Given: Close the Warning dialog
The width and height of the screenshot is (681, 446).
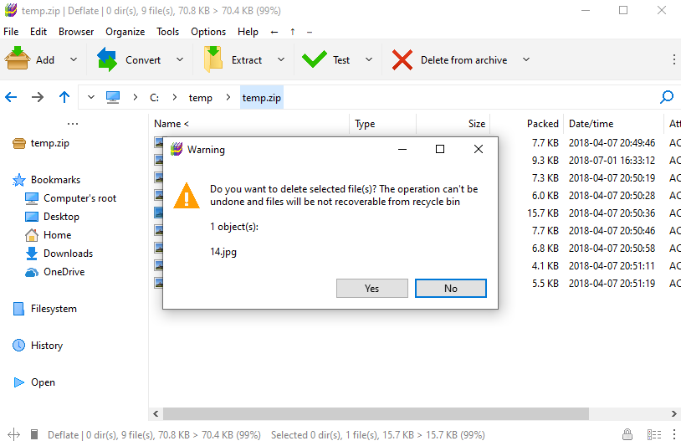Looking at the screenshot, I should (479, 149).
